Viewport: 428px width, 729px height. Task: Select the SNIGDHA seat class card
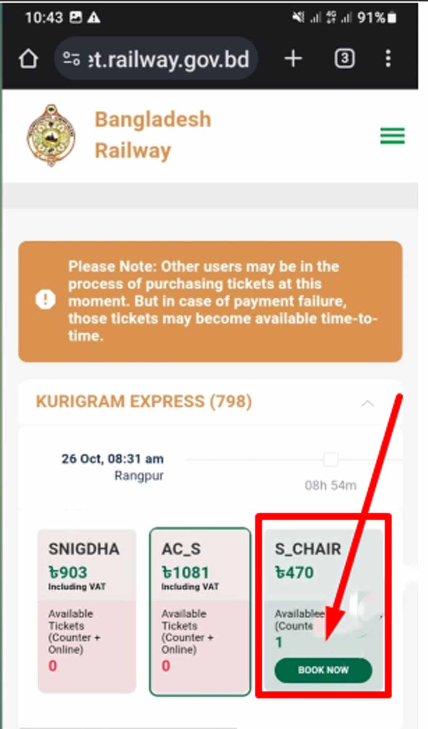pyautogui.click(x=87, y=610)
